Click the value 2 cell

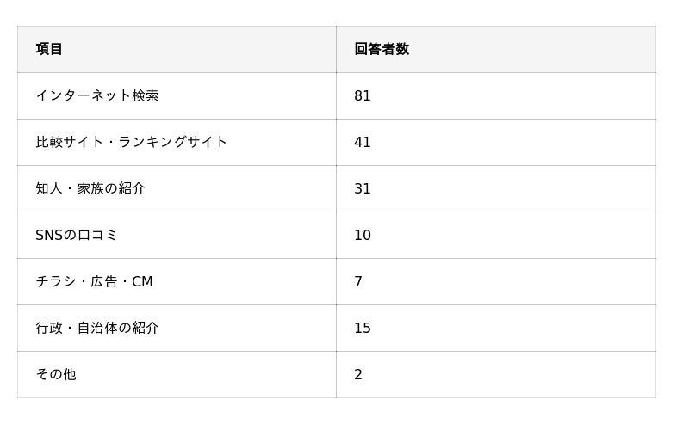[x=358, y=374]
